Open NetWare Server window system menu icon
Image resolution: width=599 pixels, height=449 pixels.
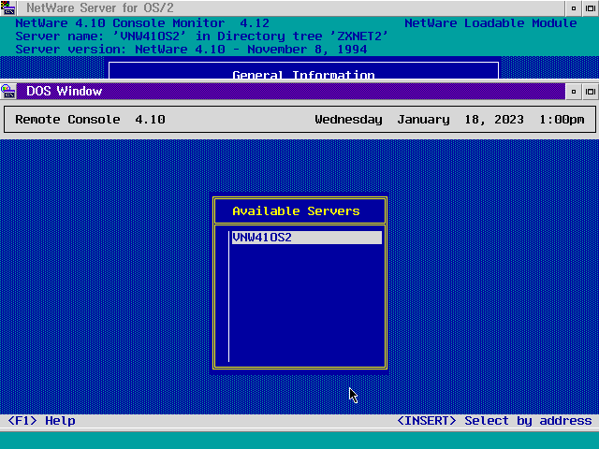click(7, 7)
